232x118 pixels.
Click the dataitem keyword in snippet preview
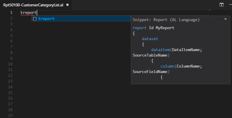pos(160,50)
